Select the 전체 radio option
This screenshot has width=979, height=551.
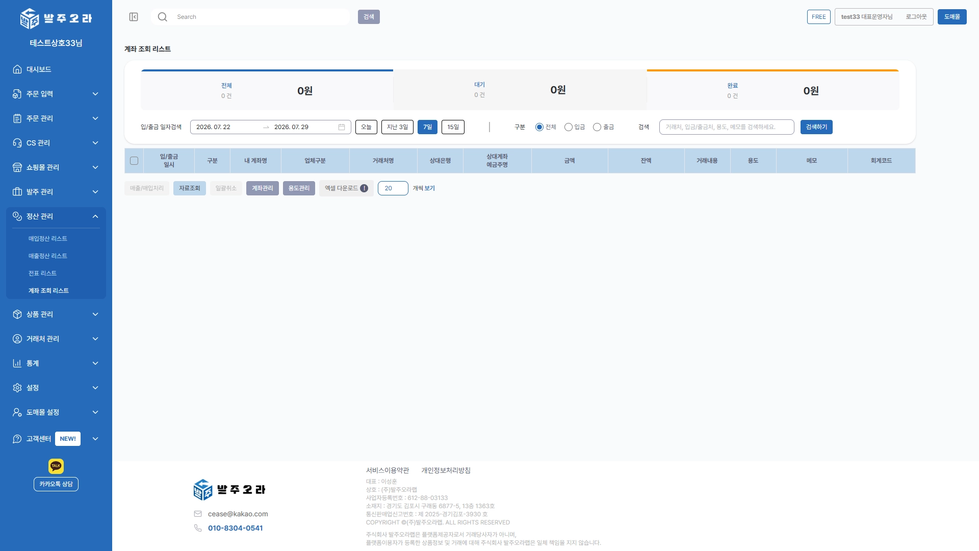(x=539, y=127)
